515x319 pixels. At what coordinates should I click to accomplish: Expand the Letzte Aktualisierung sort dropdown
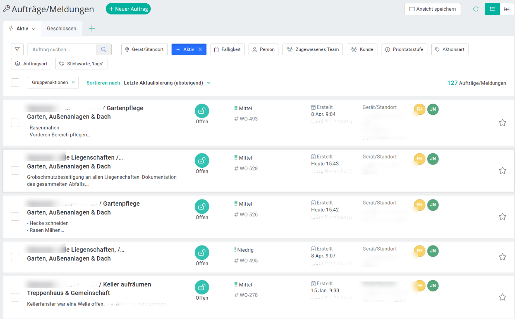(208, 83)
